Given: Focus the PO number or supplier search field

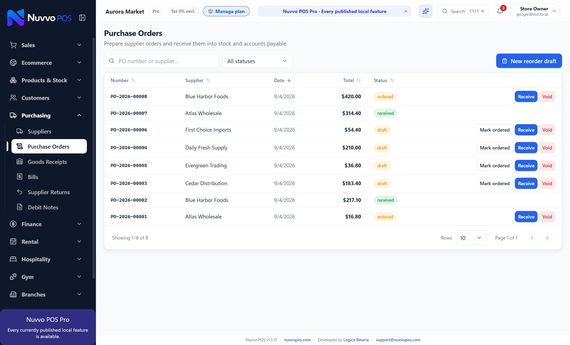Looking at the screenshot, I should coord(161,61).
